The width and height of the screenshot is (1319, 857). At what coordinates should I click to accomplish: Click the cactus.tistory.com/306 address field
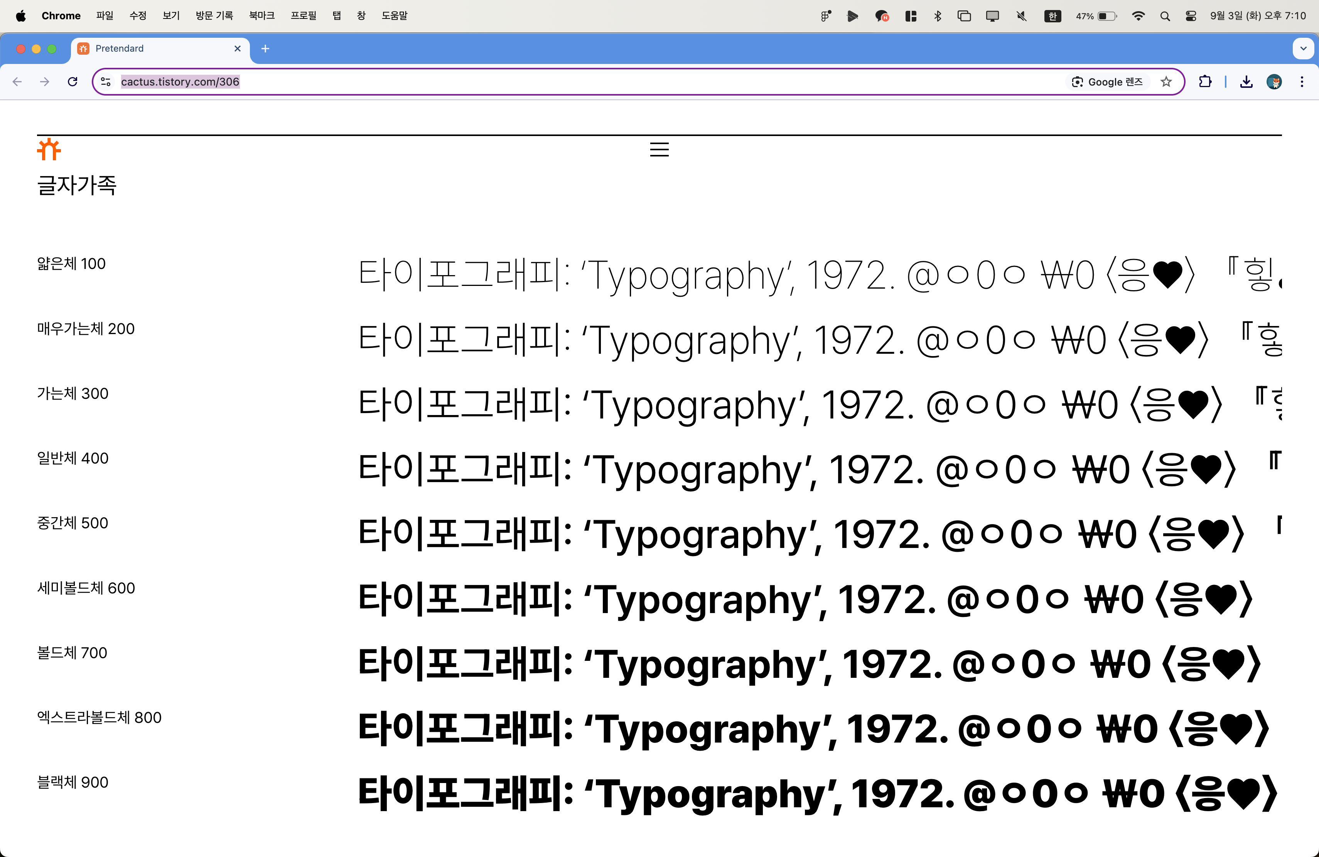[180, 82]
